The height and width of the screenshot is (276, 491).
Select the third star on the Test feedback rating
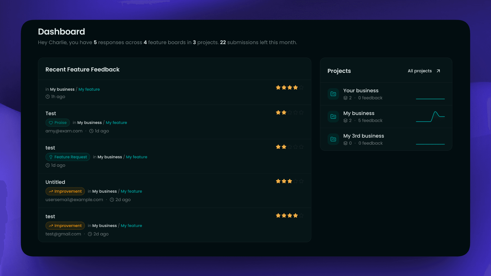point(290,112)
